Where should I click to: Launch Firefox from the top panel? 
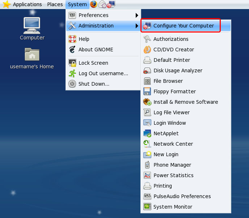94,4
